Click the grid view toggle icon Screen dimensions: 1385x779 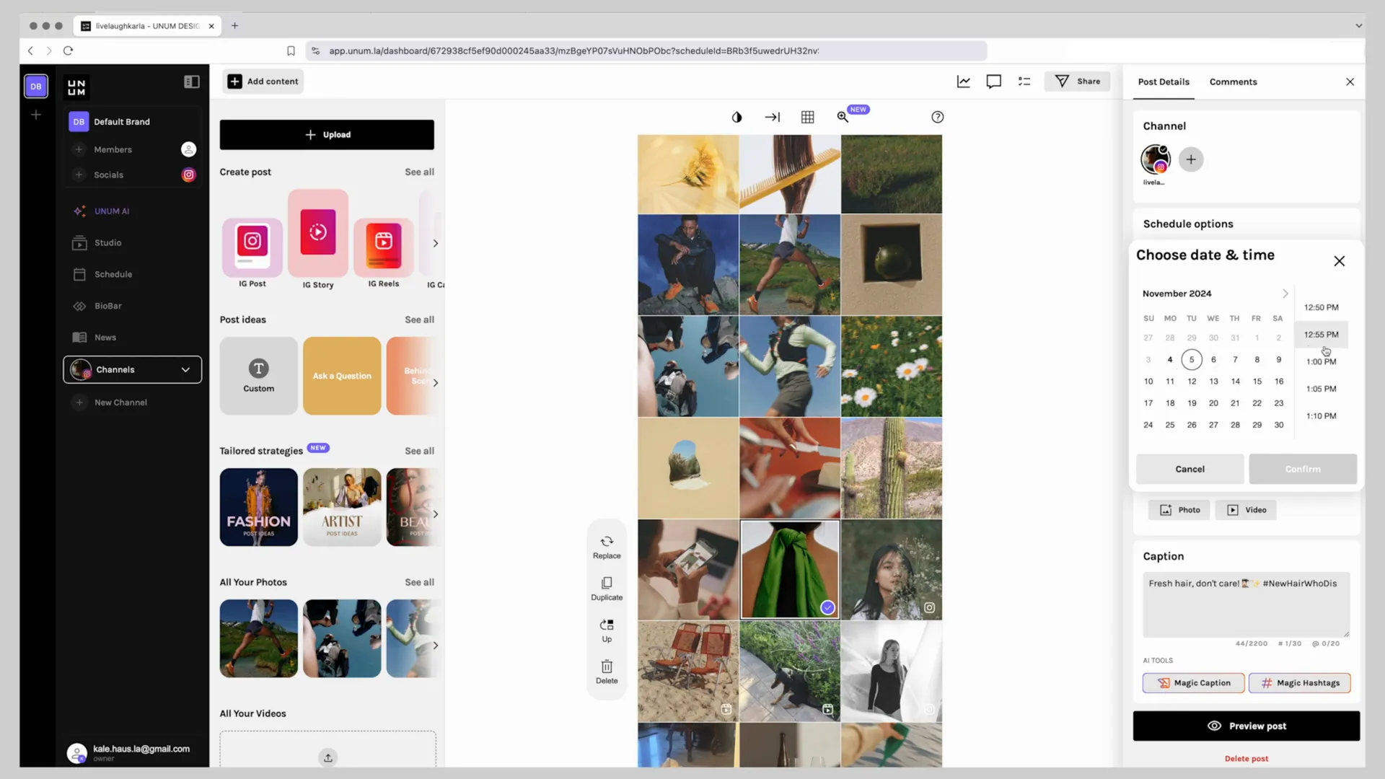pos(808,116)
